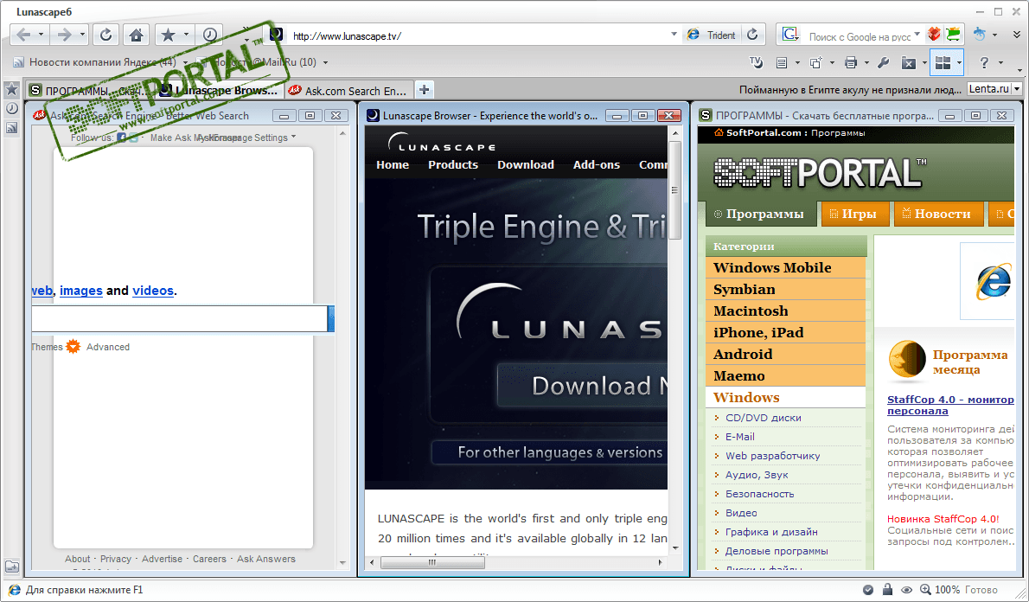Click the lock icon in status bar
This screenshot has height=602, width=1029.
(x=887, y=590)
